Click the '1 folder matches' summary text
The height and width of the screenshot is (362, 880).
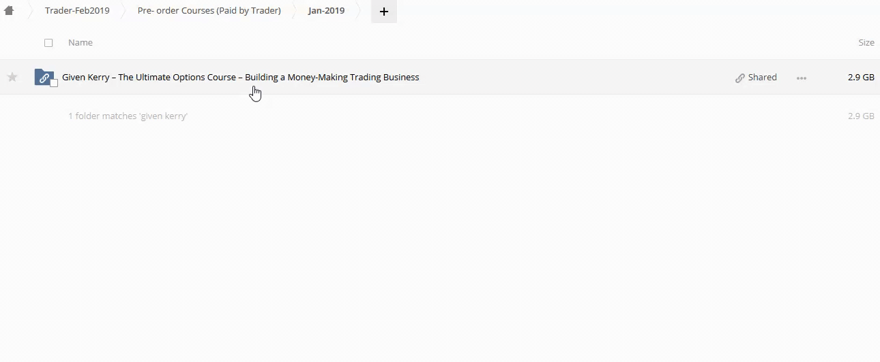click(x=128, y=116)
